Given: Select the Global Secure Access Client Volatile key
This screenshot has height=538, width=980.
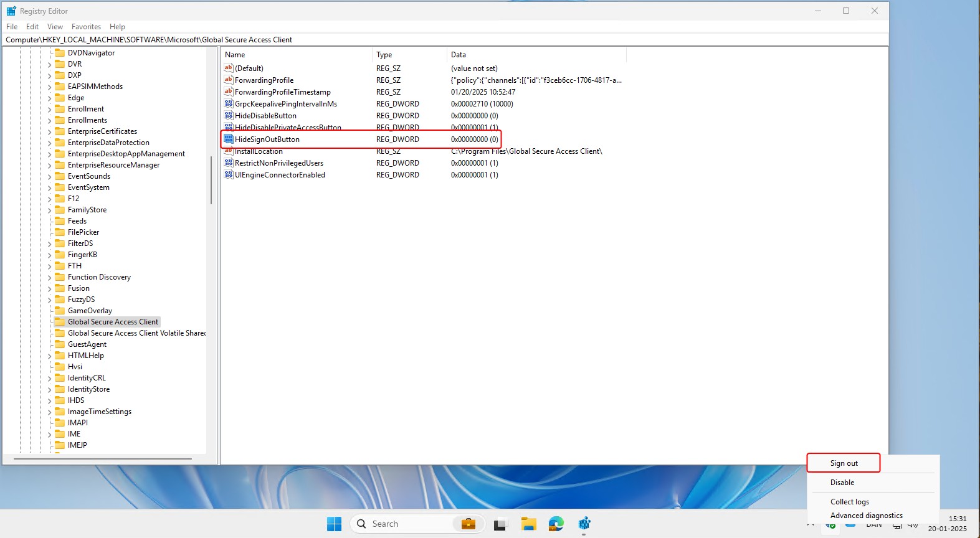Looking at the screenshot, I should coord(136,333).
